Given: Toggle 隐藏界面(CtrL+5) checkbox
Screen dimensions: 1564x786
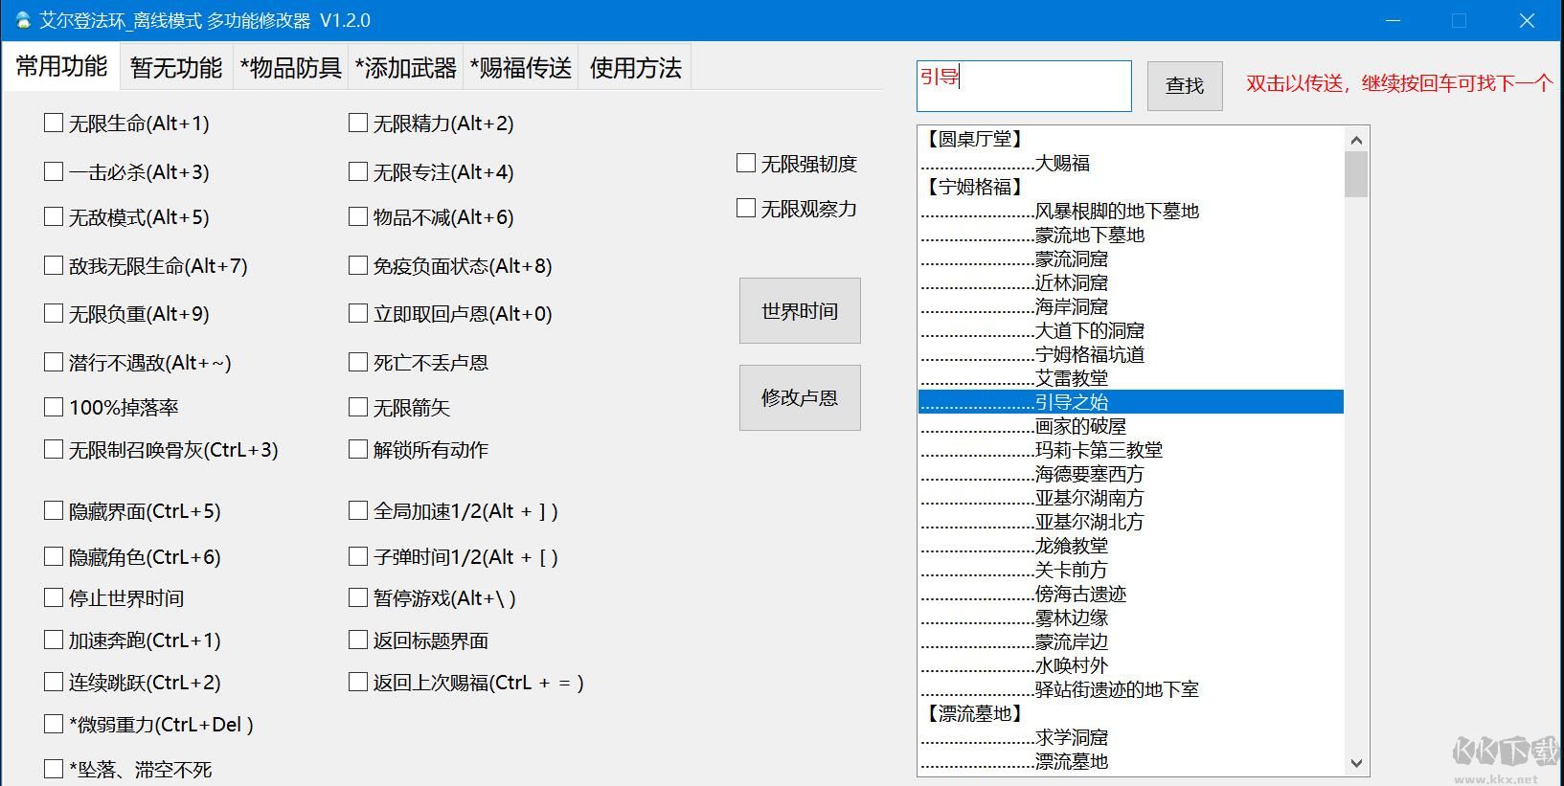Looking at the screenshot, I should pyautogui.click(x=54, y=510).
